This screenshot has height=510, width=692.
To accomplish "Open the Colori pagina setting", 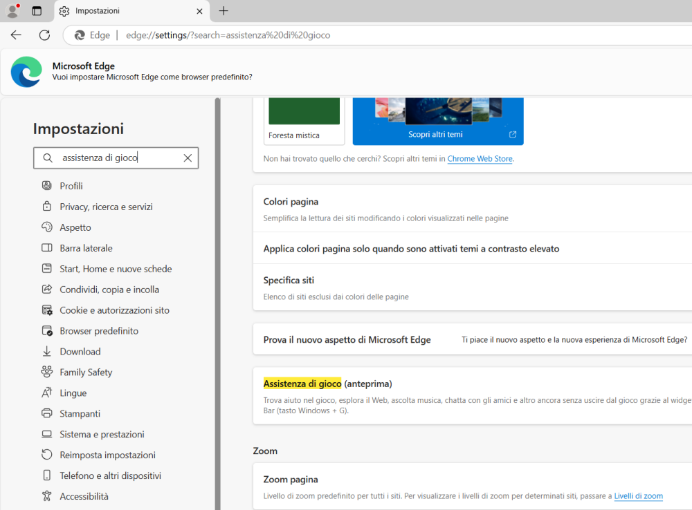I will (x=472, y=209).
